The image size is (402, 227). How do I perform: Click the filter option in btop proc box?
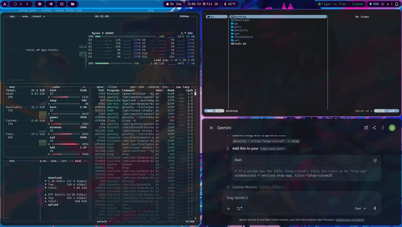click(112, 87)
